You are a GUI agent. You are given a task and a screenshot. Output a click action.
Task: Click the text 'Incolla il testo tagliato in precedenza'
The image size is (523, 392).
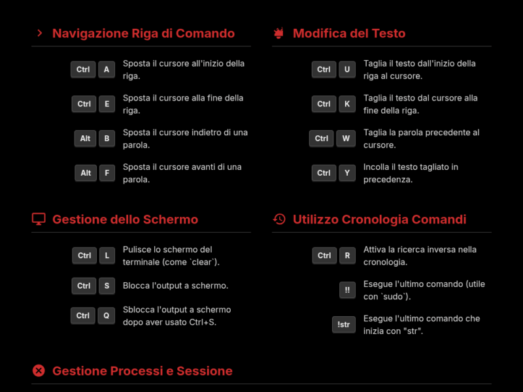[411, 173]
